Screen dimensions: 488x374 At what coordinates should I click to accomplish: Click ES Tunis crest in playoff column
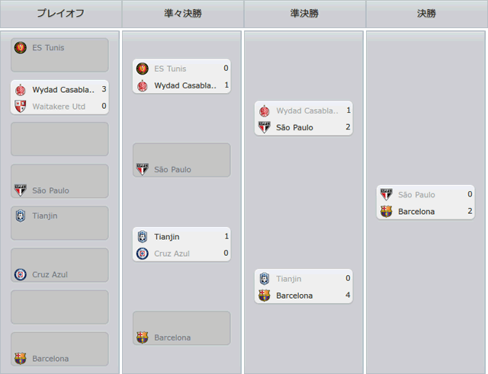tap(21, 48)
